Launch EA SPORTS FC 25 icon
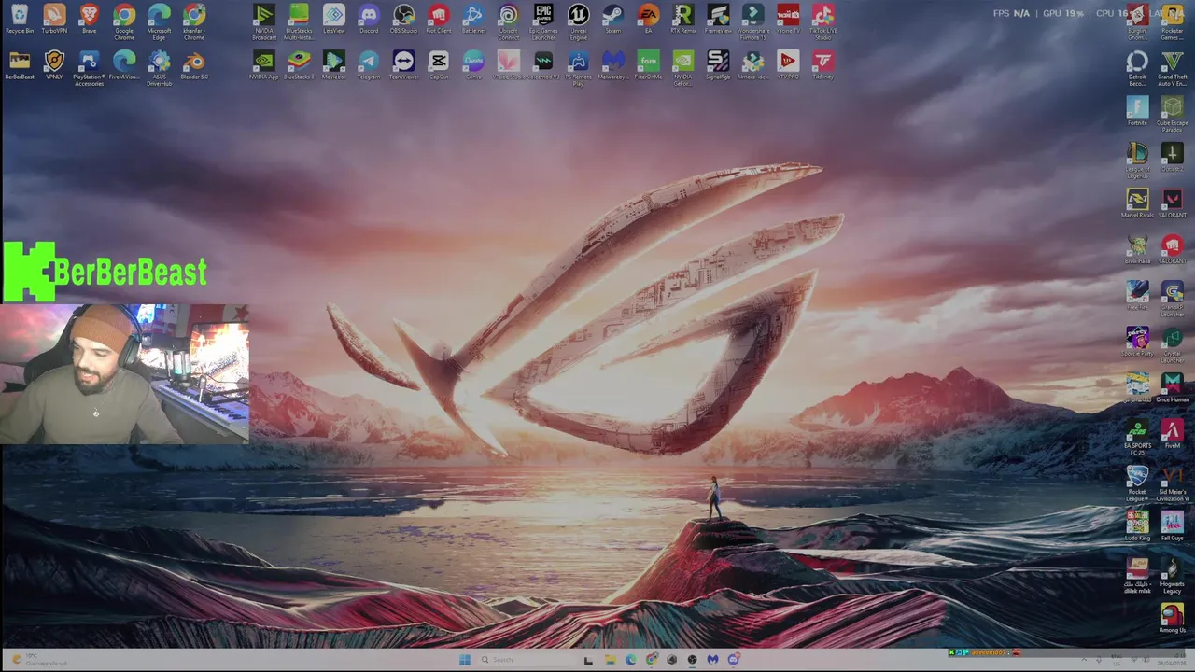1195x672 pixels. click(1137, 437)
